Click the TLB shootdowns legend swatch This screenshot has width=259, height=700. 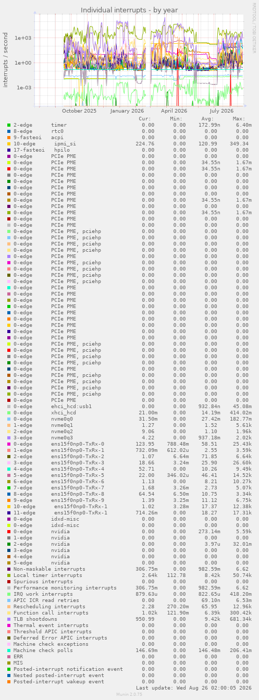9,619
